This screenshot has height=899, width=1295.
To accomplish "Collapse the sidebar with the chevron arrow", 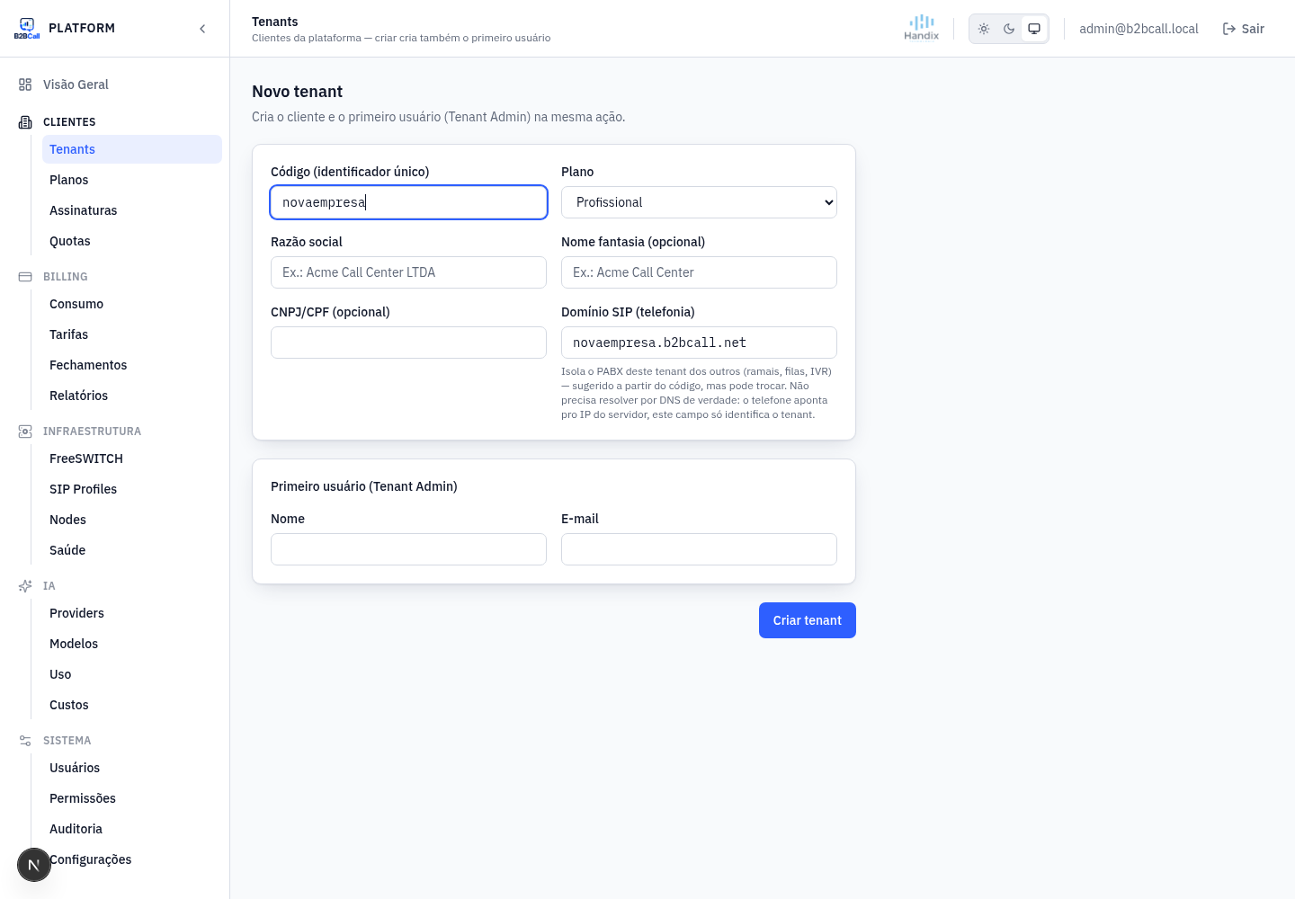I will click(x=202, y=29).
